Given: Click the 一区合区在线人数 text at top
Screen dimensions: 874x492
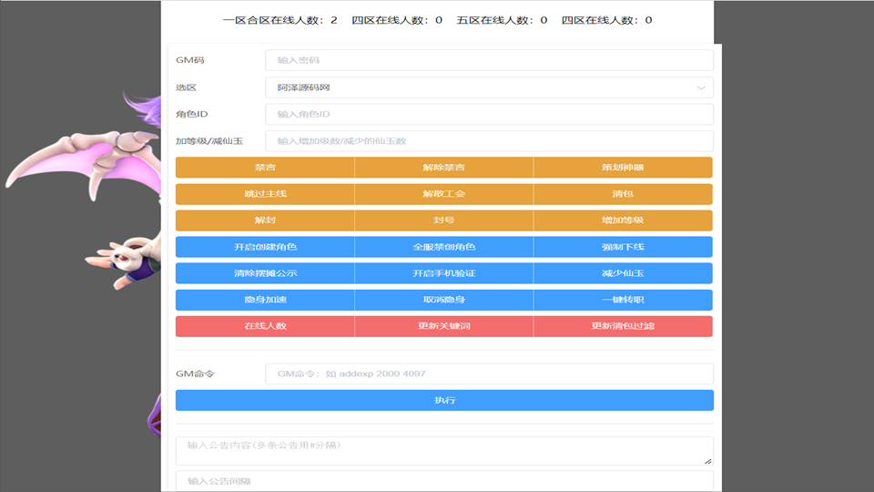Looking at the screenshot, I should pyautogui.click(x=279, y=20).
